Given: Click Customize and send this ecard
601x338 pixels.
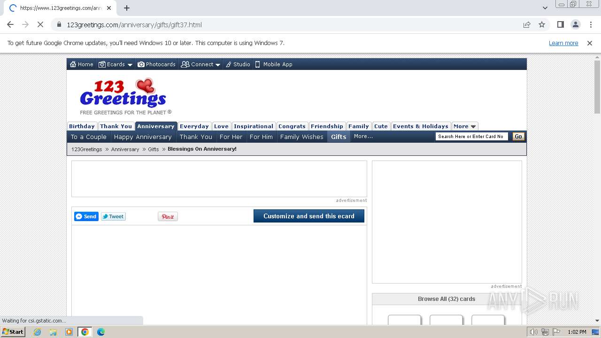Looking at the screenshot, I should pos(309,216).
